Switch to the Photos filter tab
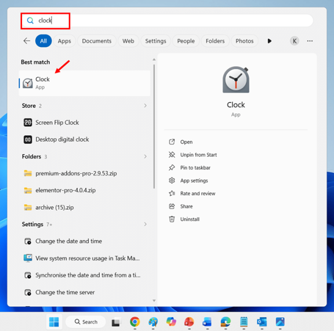The width and height of the screenshot is (334, 331). (x=245, y=41)
